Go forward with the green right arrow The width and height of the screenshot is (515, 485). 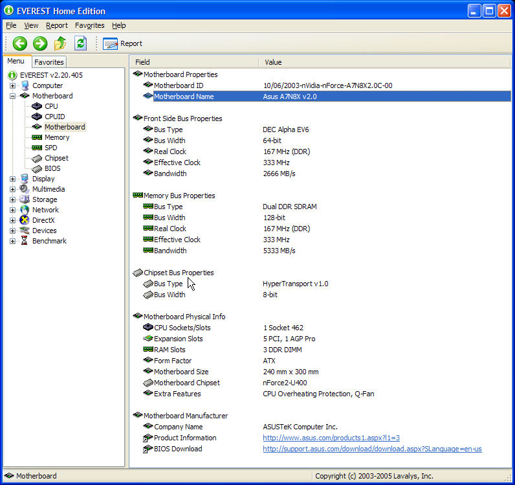tap(40, 43)
